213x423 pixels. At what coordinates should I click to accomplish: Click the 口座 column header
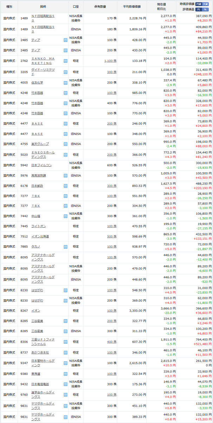click(x=76, y=7)
